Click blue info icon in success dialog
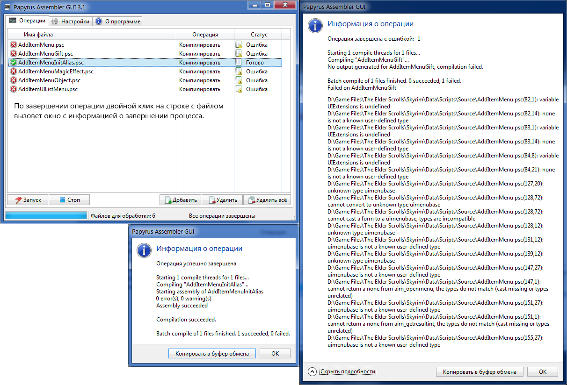567x385 pixels. pos(144,250)
